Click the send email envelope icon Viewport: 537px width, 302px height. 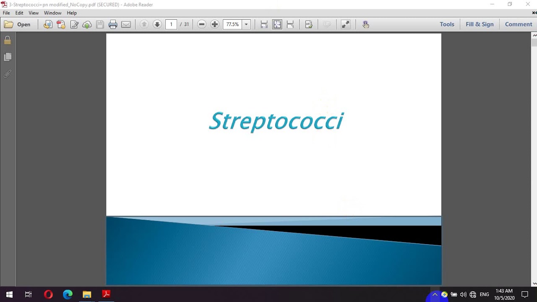[x=126, y=24]
